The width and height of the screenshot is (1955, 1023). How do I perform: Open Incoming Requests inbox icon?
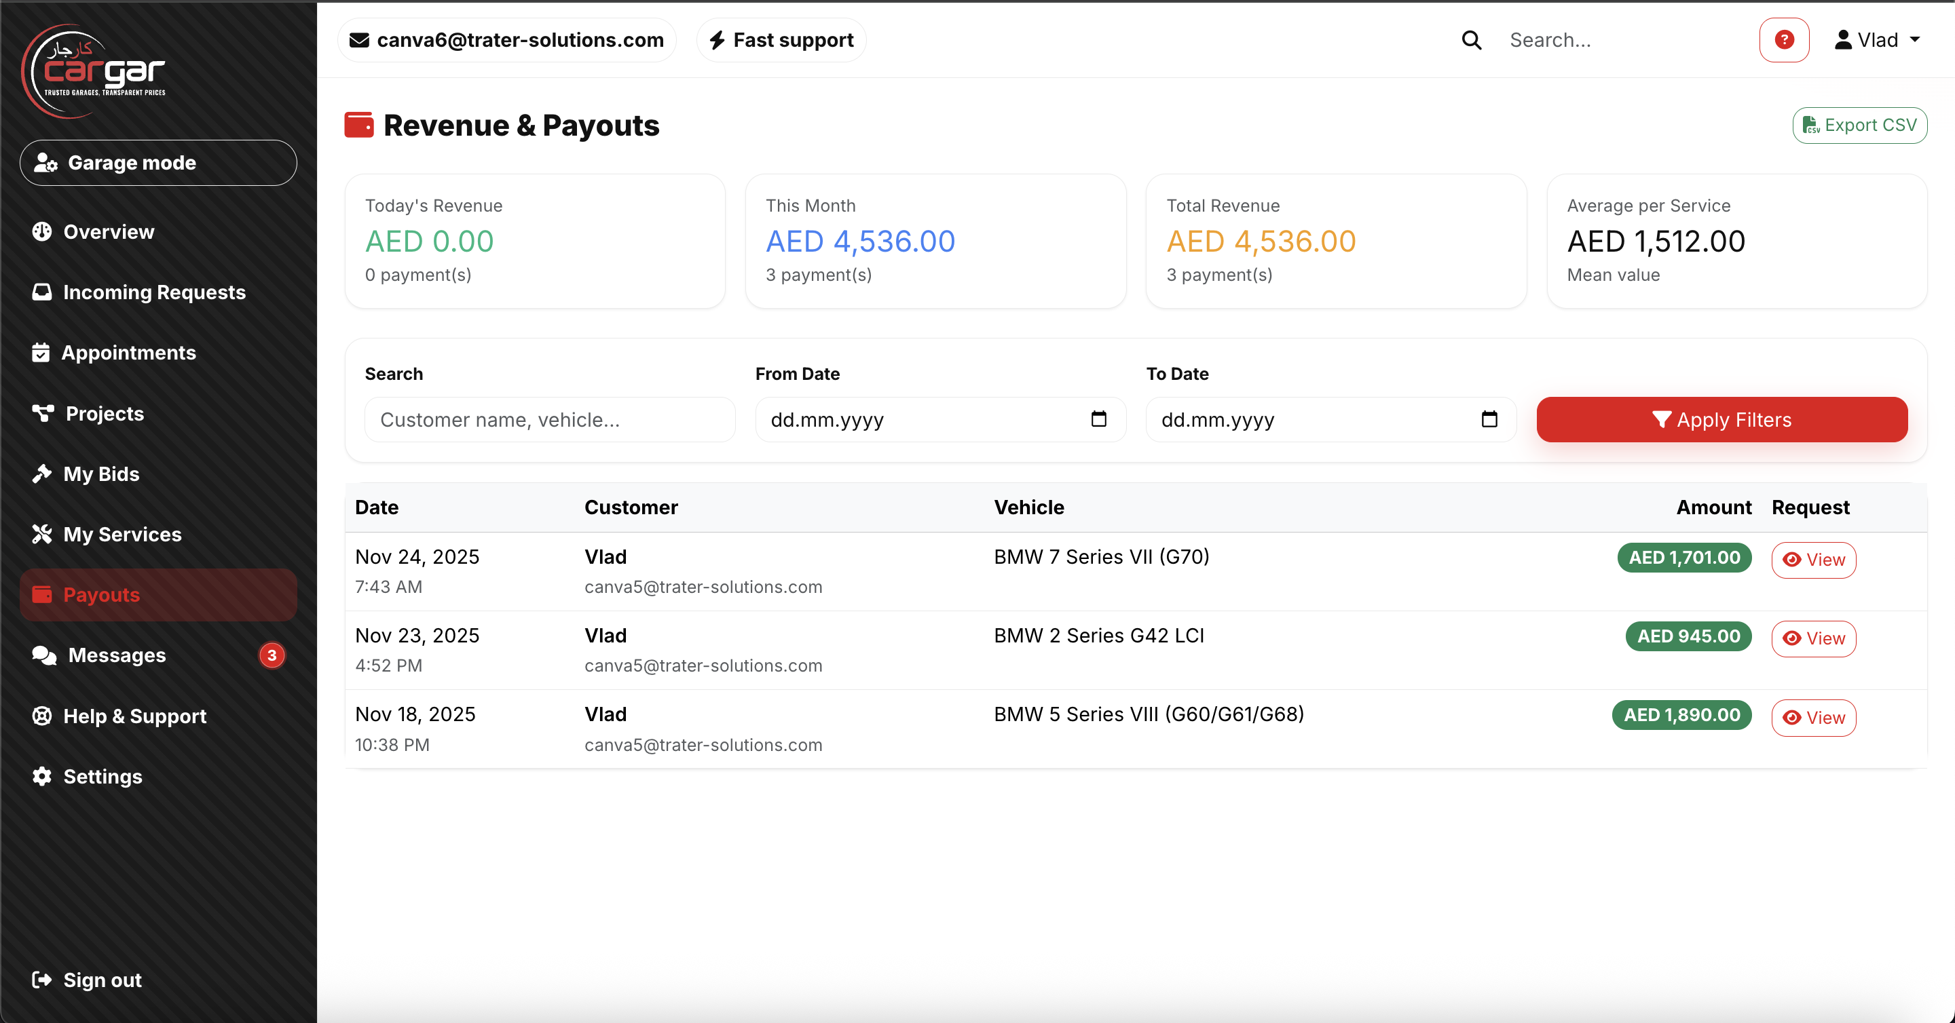43,292
